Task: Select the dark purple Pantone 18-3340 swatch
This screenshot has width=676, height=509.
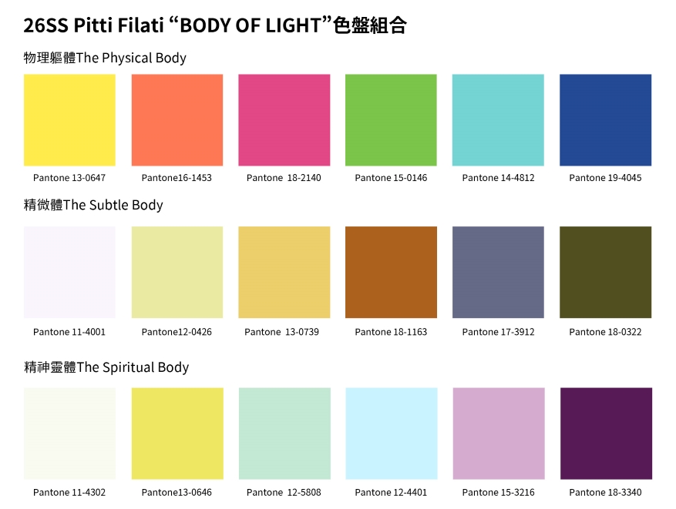Action: [606, 434]
